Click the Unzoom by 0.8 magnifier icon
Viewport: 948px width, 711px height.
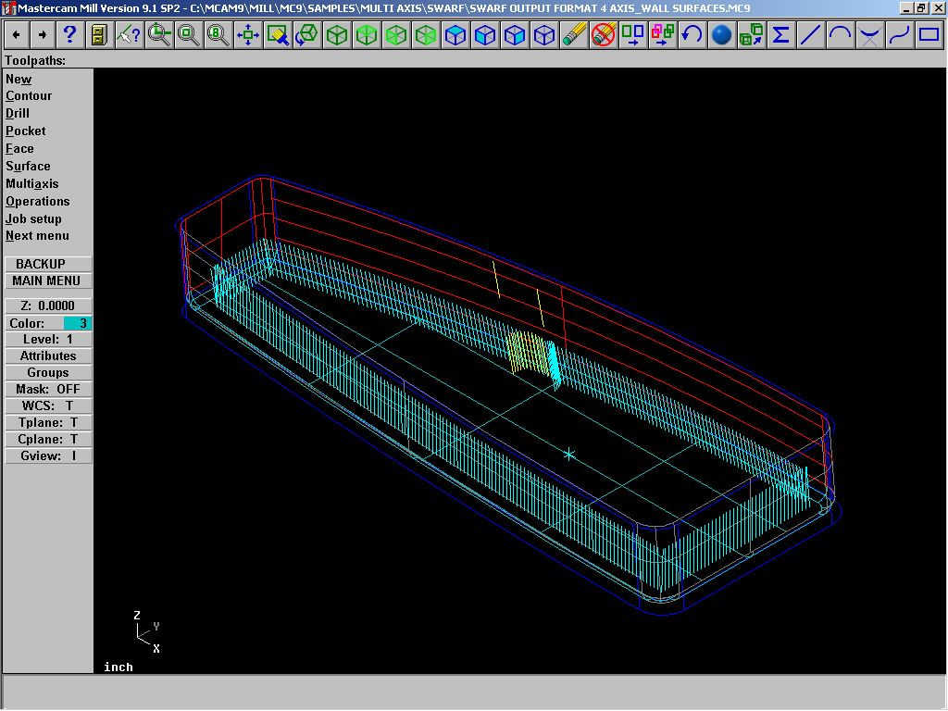click(218, 35)
